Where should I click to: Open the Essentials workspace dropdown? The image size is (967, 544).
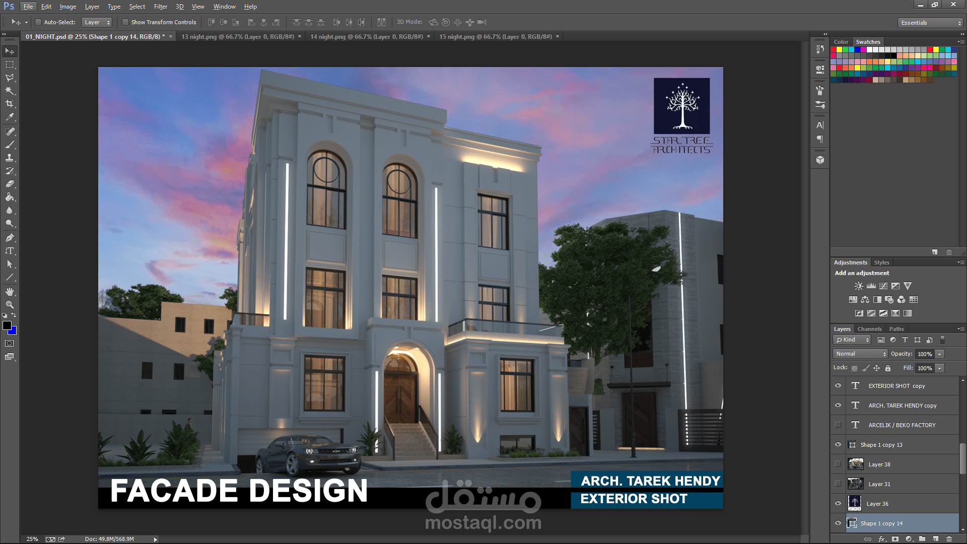point(930,23)
